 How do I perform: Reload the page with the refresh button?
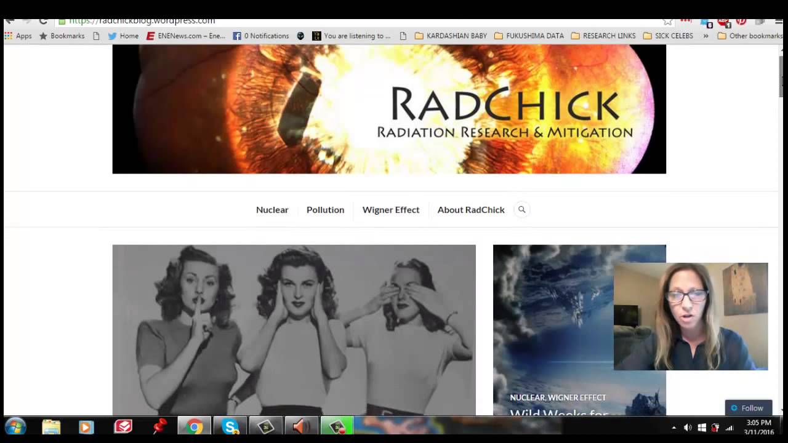point(43,20)
